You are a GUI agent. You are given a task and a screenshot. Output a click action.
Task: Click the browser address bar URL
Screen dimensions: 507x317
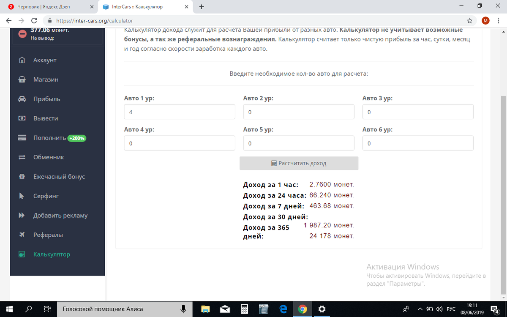95,20
